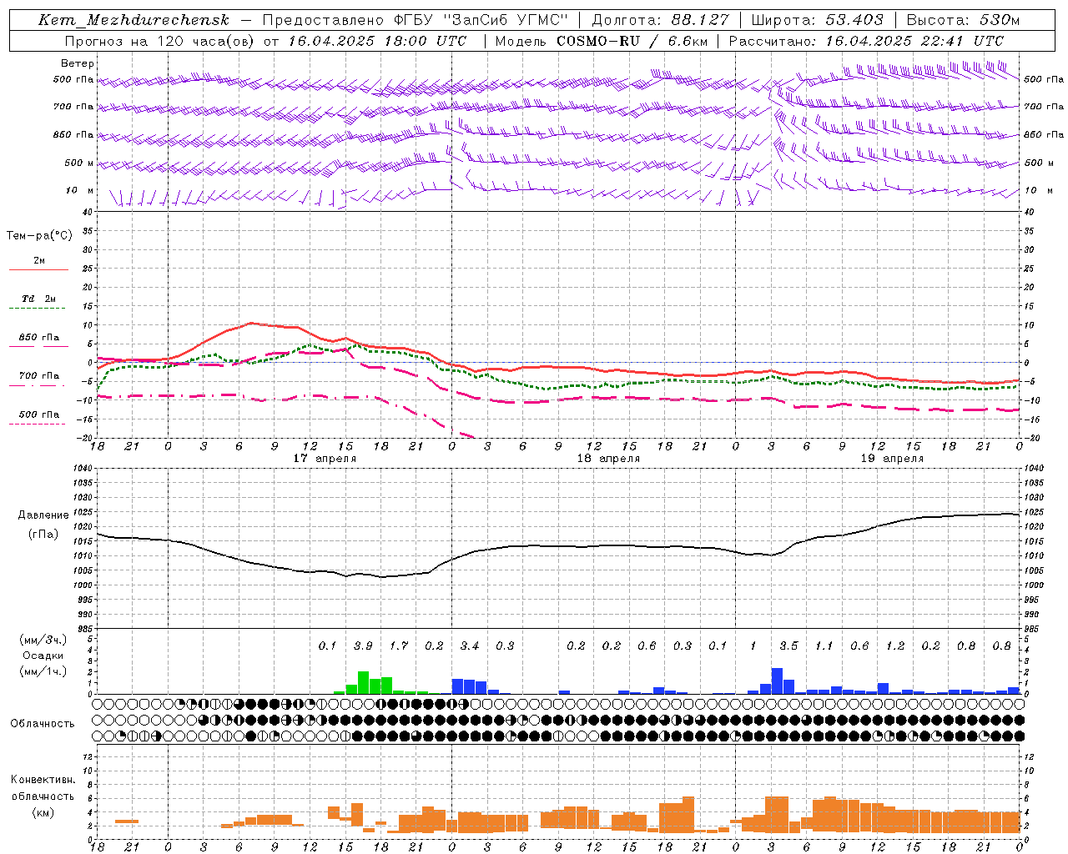Click the 10 м wind level label
Image resolution: width=1068 pixels, height=854 pixels.
coord(81,190)
